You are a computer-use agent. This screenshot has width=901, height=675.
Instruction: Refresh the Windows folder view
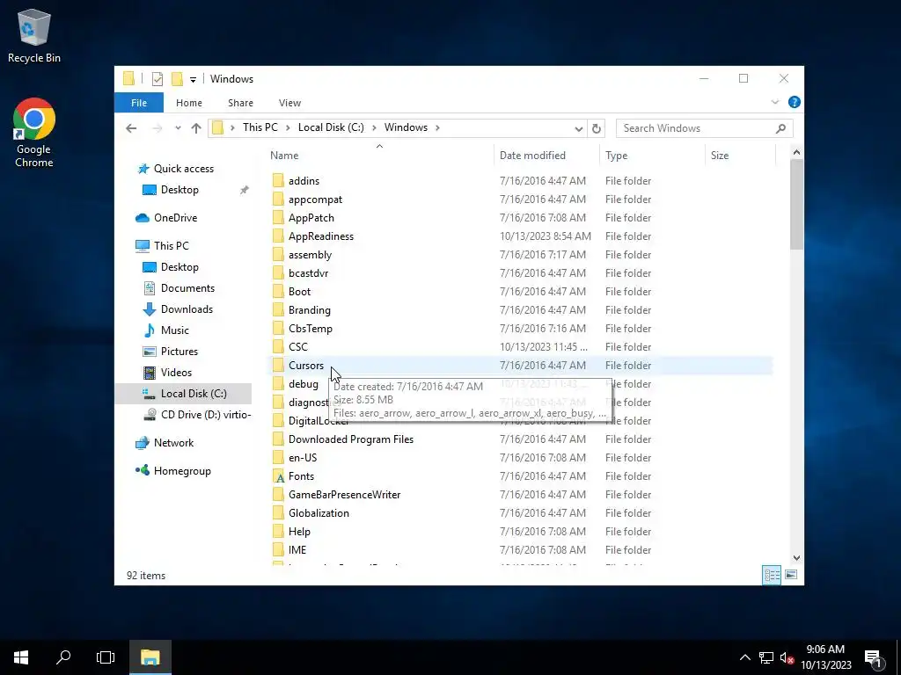coord(597,128)
